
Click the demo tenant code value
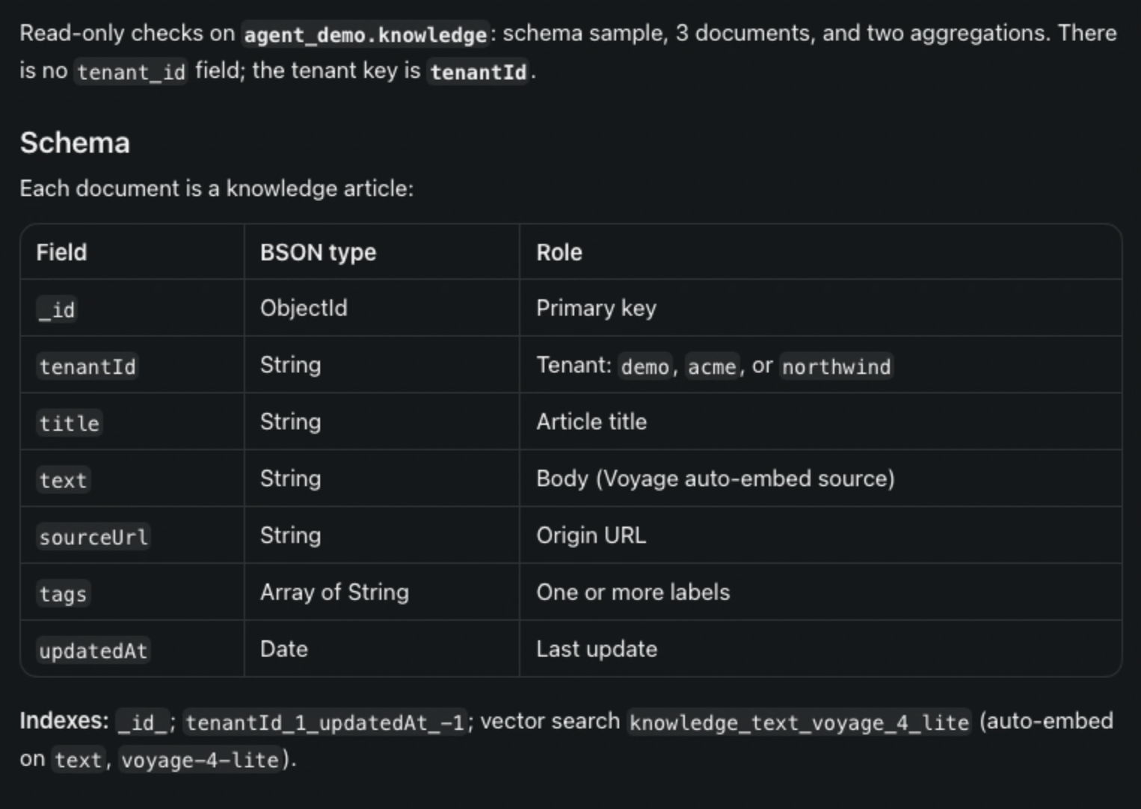point(645,366)
